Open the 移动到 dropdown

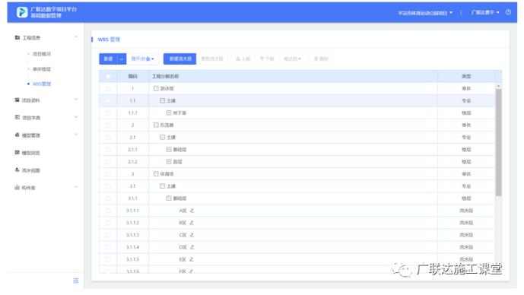(x=292, y=59)
